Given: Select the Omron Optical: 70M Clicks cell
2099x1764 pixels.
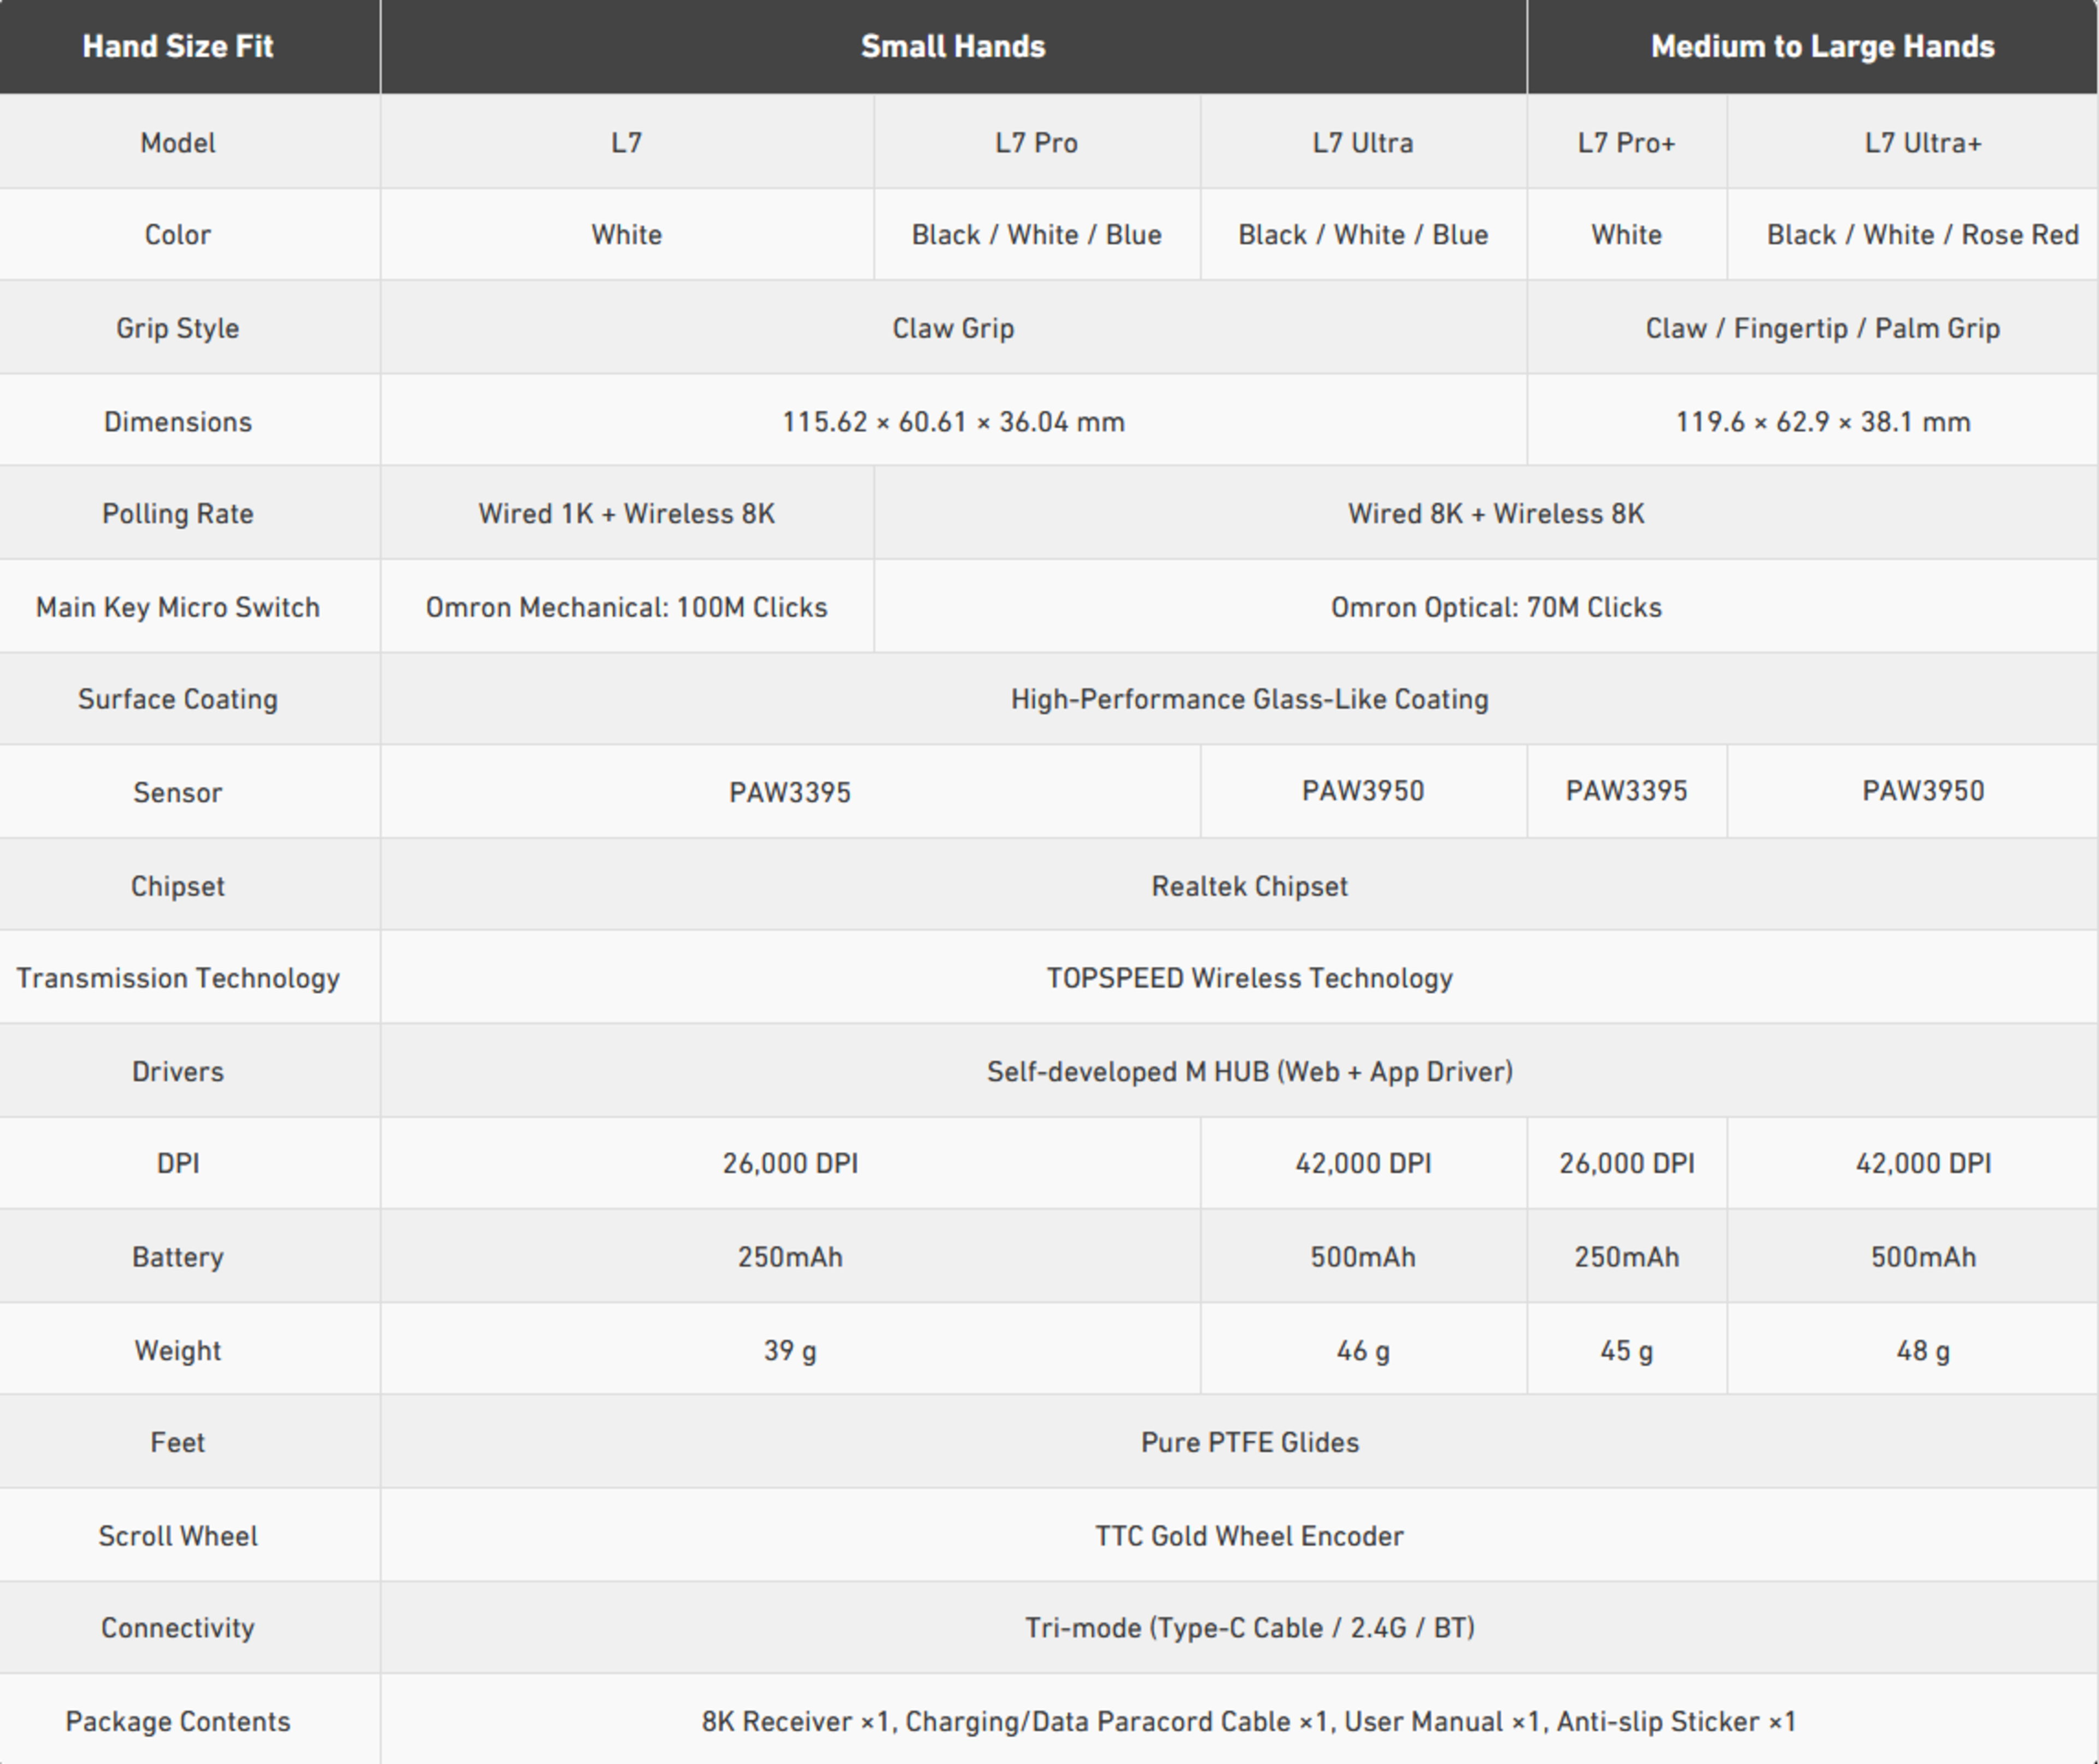Looking at the screenshot, I should click(x=1496, y=607).
